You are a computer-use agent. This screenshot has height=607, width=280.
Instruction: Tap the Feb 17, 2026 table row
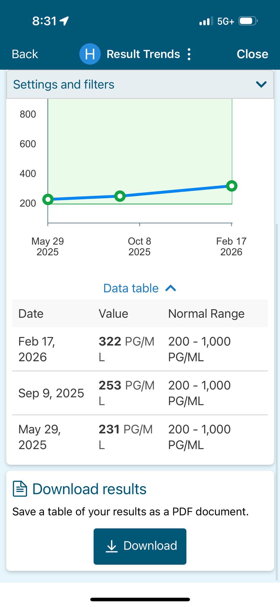tap(140, 349)
